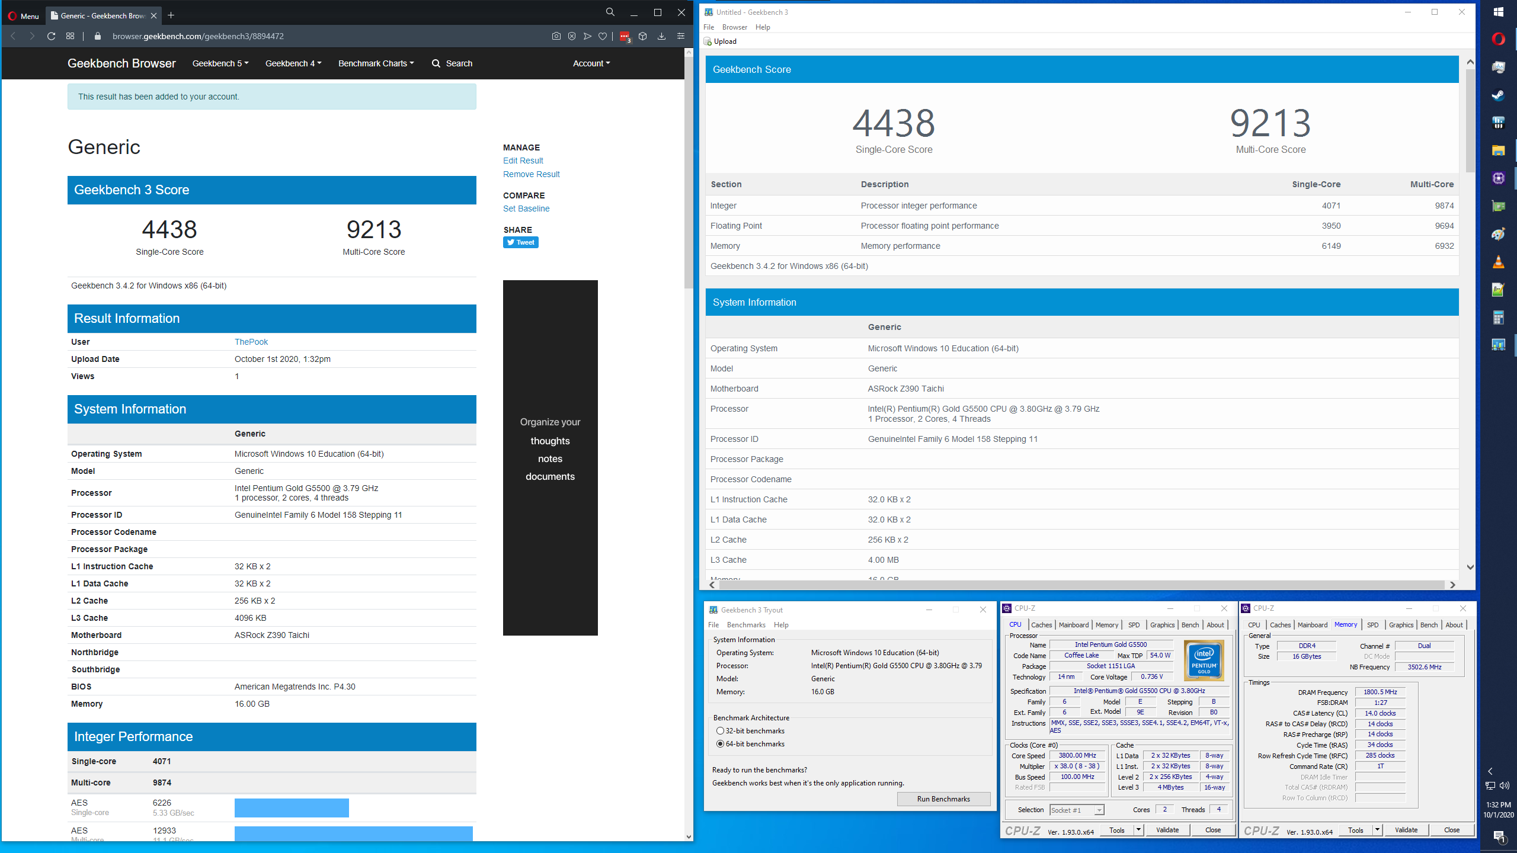Open the Socket #1 selection combo box
Viewport: 1517px width, 853px height.
coord(1077,810)
